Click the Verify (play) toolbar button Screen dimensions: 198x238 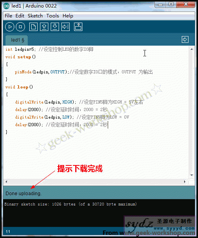pos(10,27)
